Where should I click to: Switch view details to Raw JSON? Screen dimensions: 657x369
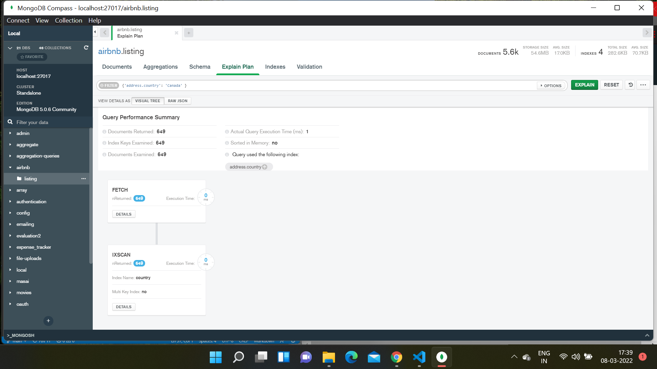(177, 101)
